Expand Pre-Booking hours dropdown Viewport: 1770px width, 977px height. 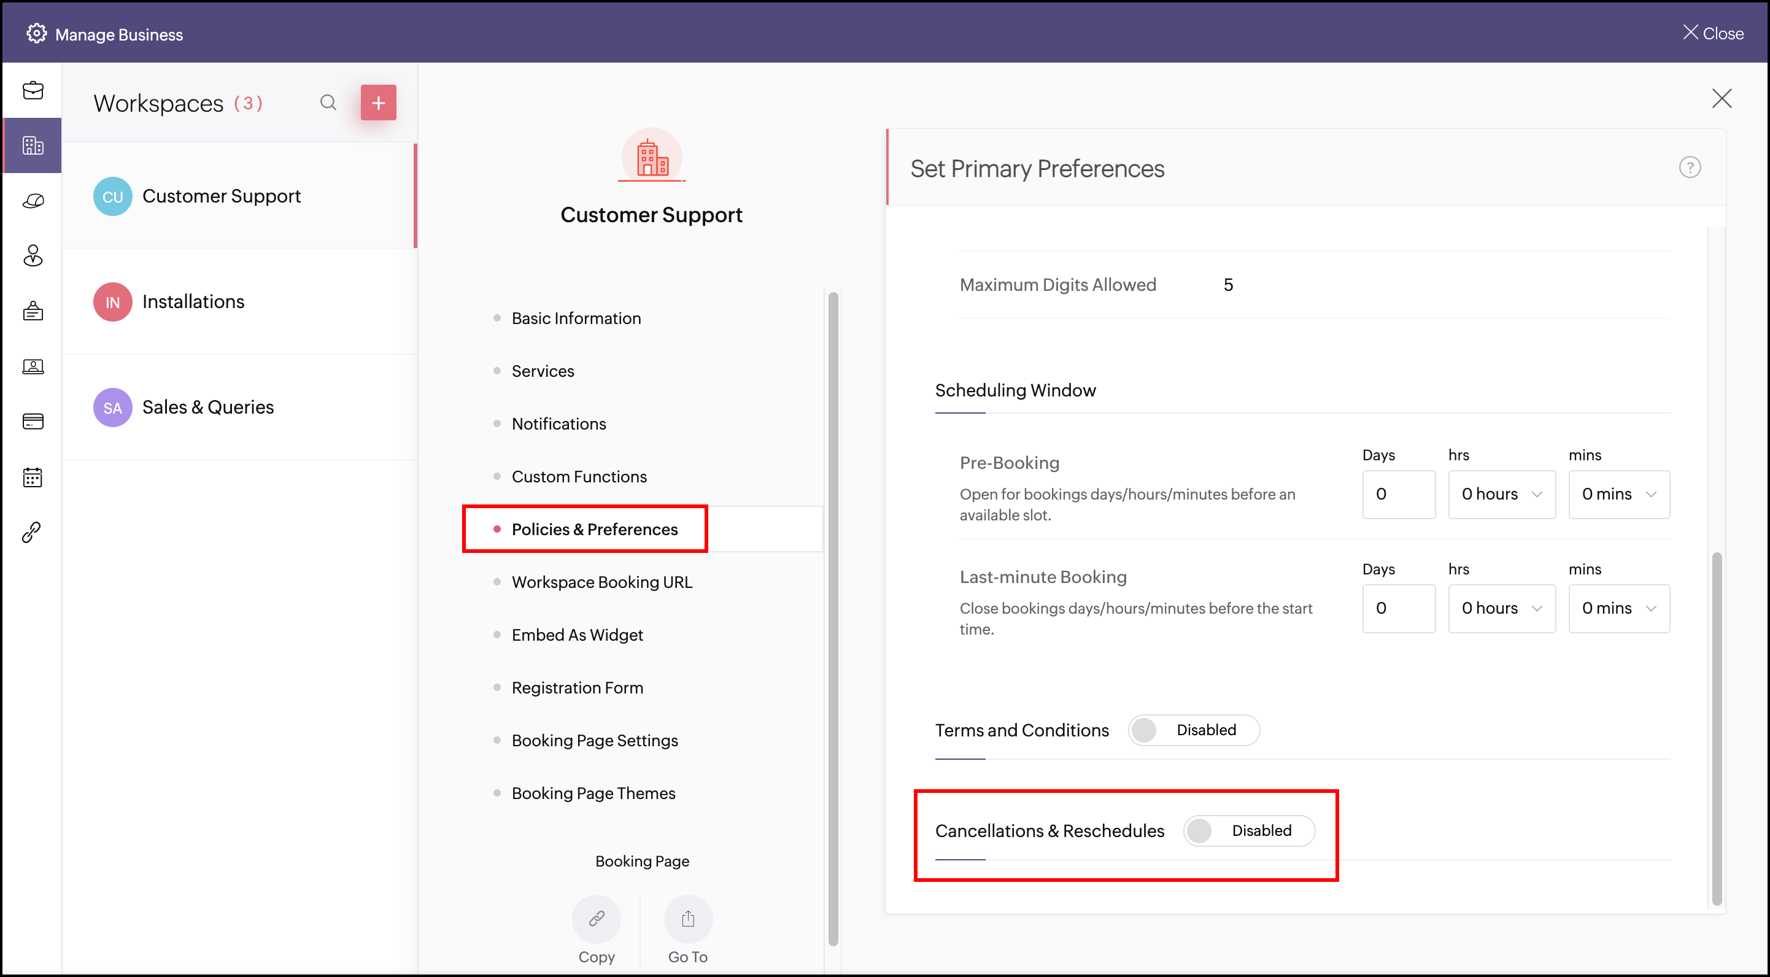tap(1501, 494)
